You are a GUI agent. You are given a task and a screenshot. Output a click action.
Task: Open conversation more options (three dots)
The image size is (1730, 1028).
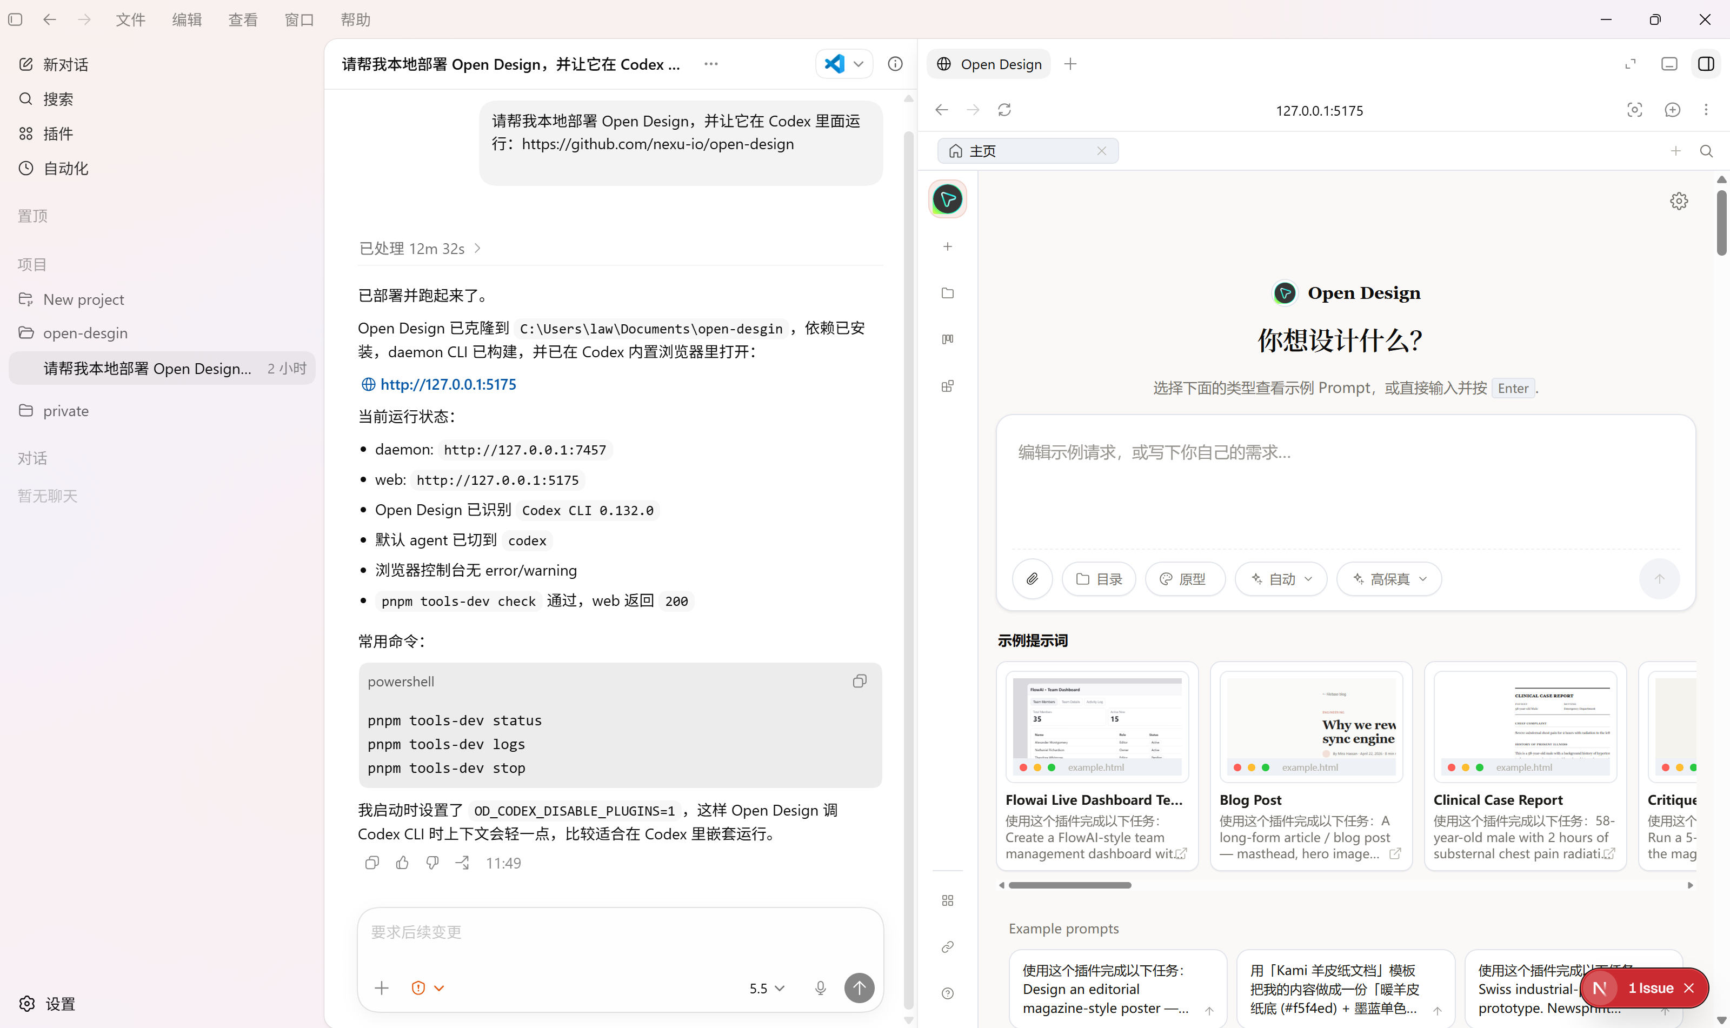[711, 64]
